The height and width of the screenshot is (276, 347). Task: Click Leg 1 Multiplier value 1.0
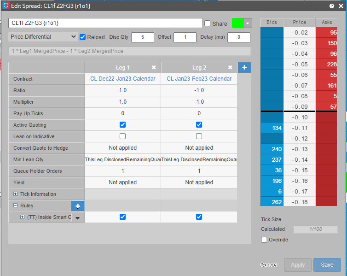122,102
